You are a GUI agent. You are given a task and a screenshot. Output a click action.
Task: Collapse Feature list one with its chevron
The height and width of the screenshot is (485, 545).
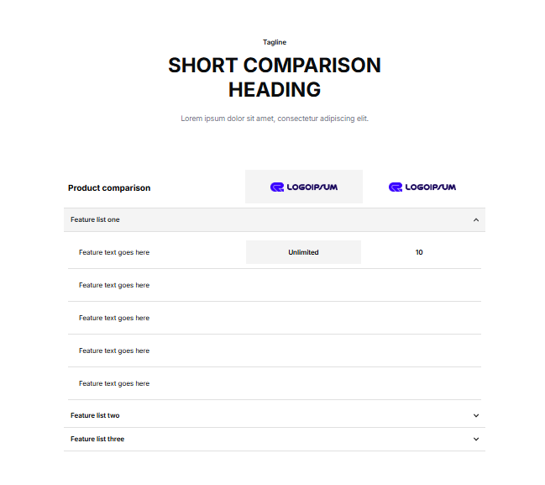point(476,220)
